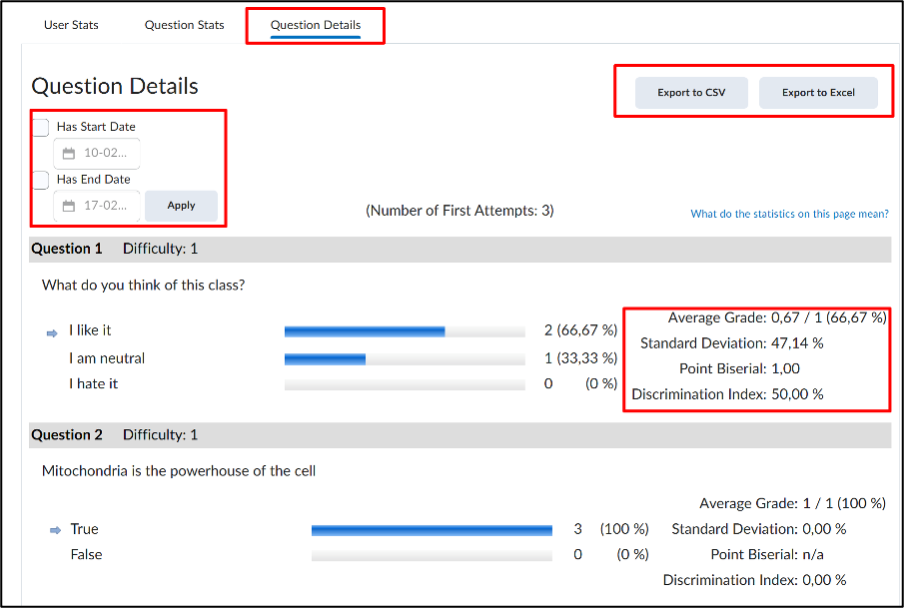
Task: Open the end date picker field
Action: click(x=97, y=206)
